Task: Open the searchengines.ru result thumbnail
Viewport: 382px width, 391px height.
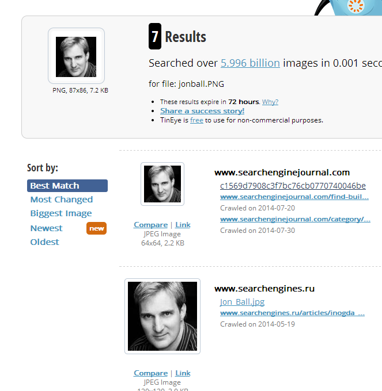Action: click(162, 316)
